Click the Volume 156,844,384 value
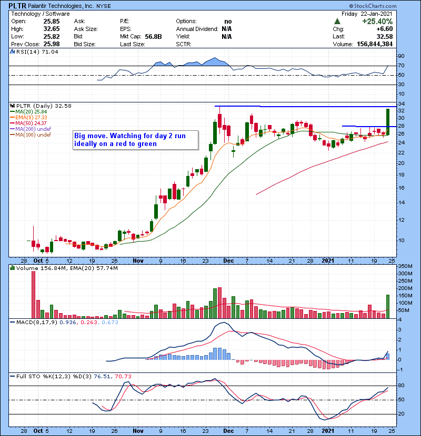Viewport: 421px width, 436px height. [375, 44]
